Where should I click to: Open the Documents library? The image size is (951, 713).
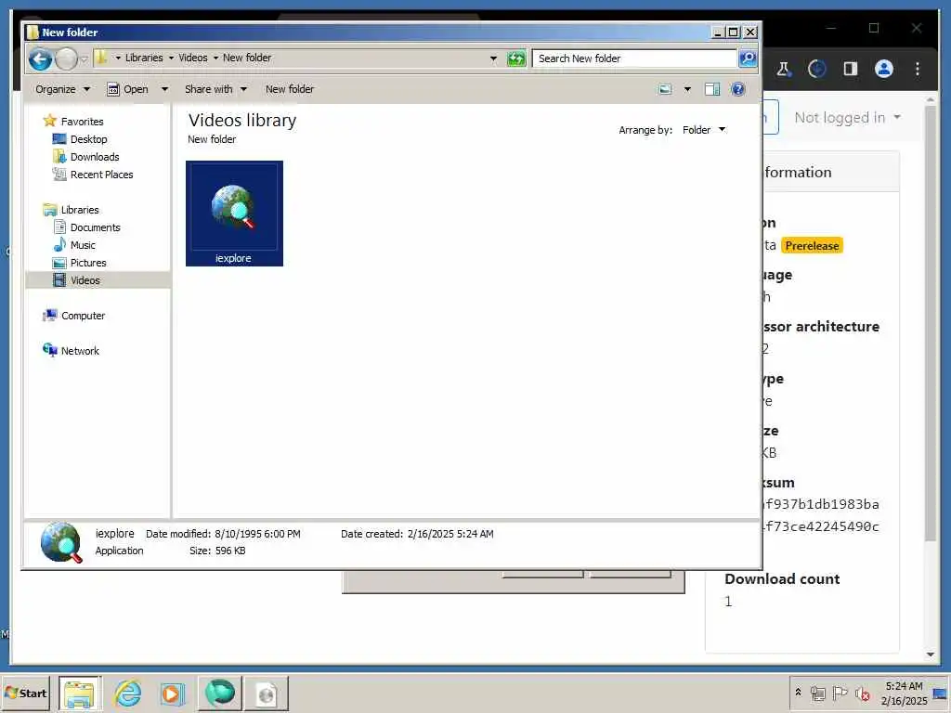96,227
